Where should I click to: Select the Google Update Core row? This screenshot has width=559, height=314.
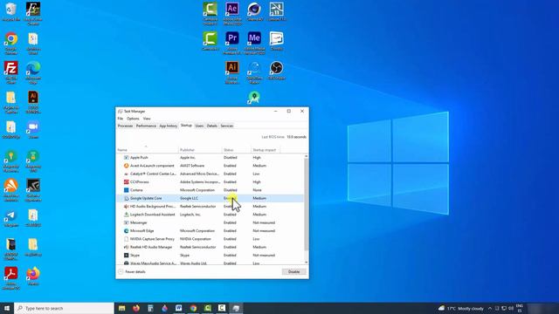210,198
